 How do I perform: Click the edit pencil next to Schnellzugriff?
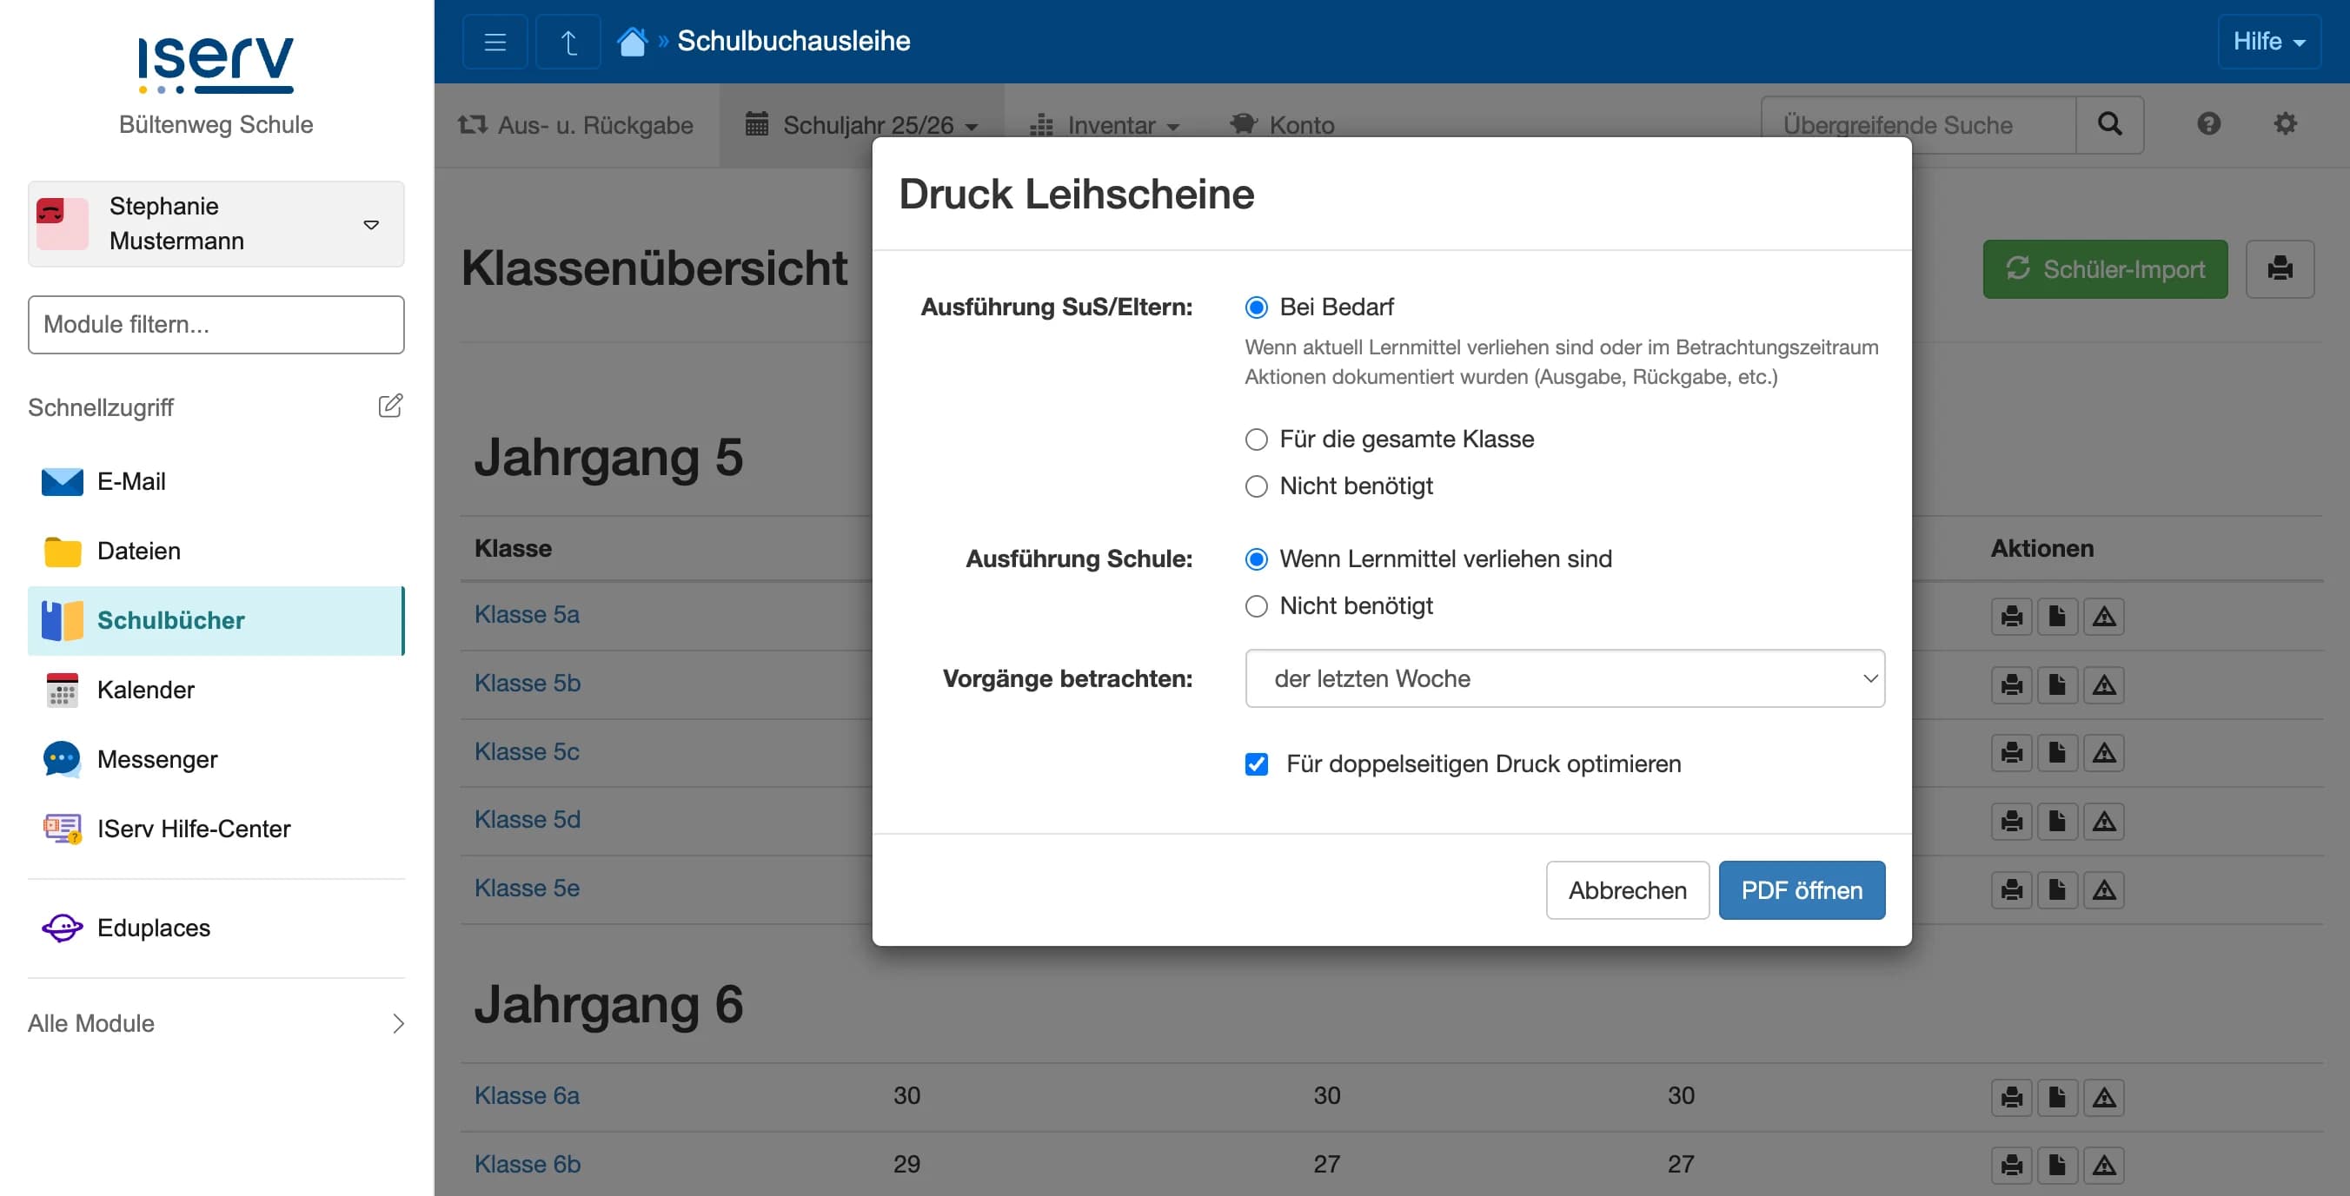point(390,406)
